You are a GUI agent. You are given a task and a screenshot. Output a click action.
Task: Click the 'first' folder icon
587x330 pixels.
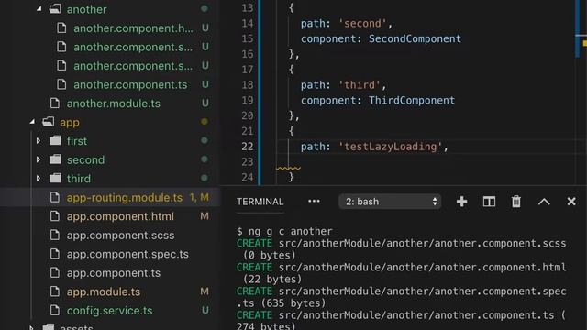point(55,141)
